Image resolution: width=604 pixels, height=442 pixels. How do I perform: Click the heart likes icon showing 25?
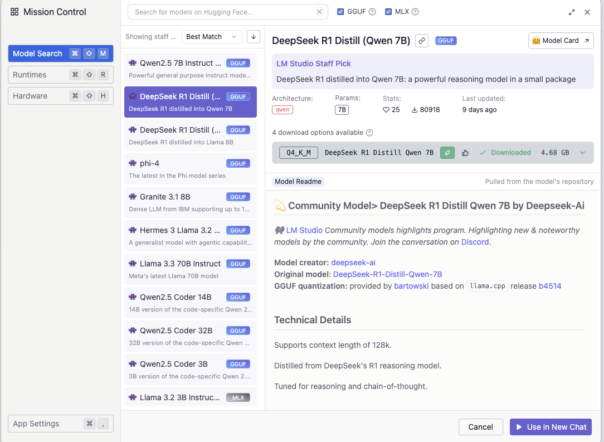pyautogui.click(x=386, y=110)
